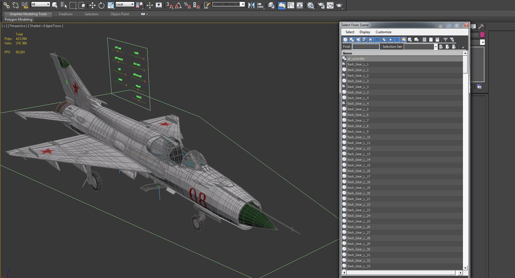This screenshot has height=278, width=515.
Task: Toggle Spinner Snap
Action: [196, 5]
